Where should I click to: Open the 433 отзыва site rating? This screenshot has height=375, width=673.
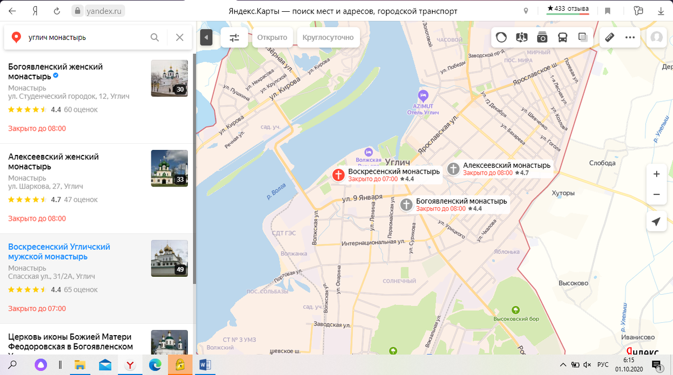[x=568, y=10]
